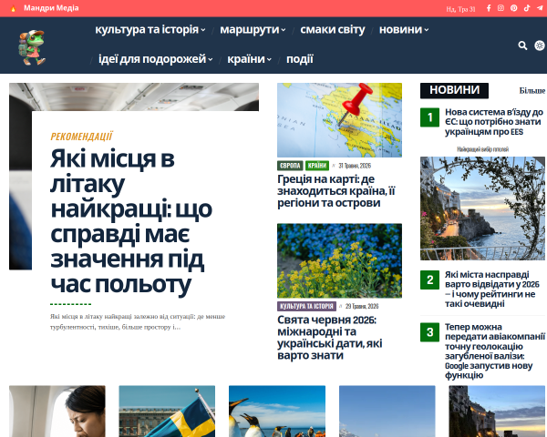Open the РЕКОМЕНДАЦІЇ category label
Viewport: 547px width, 437px height.
tap(82, 137)
